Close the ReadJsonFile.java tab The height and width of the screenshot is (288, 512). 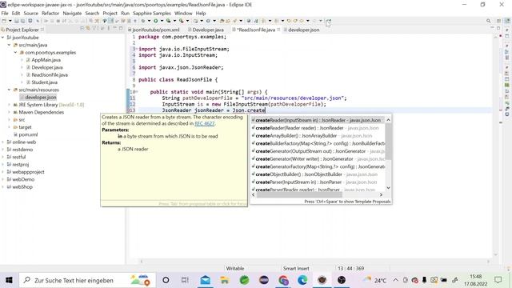pos(278,30)
